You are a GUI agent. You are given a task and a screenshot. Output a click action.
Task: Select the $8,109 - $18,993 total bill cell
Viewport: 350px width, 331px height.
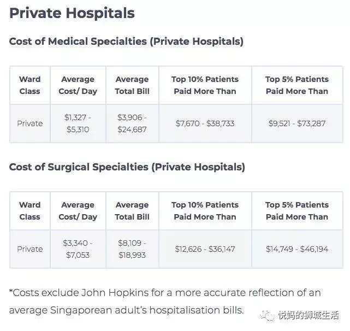(132, 249)
